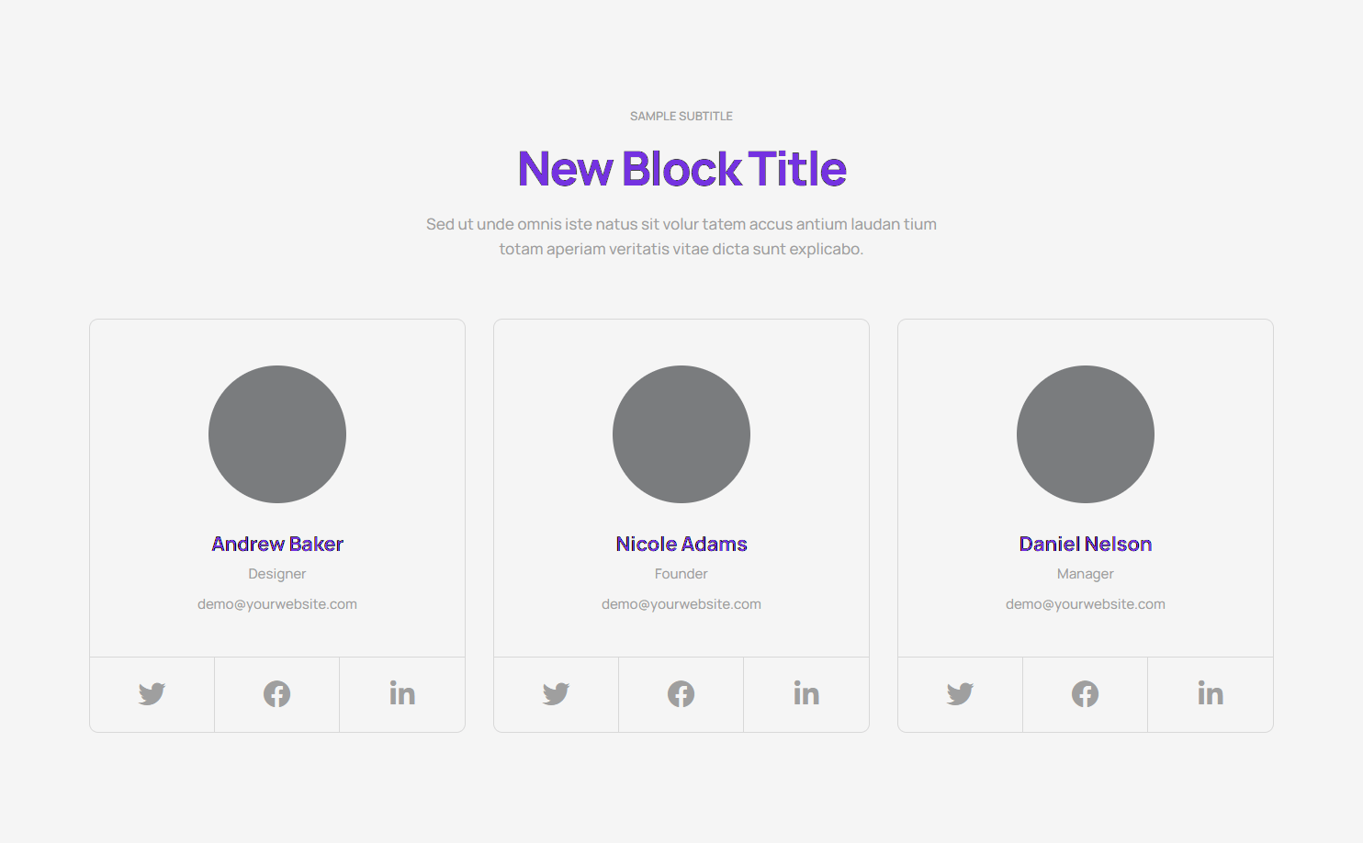Viewport: 1363px width, 843px height.
Task: Click Andrew Baker's Twitter icon
Action: pos(152,694)
